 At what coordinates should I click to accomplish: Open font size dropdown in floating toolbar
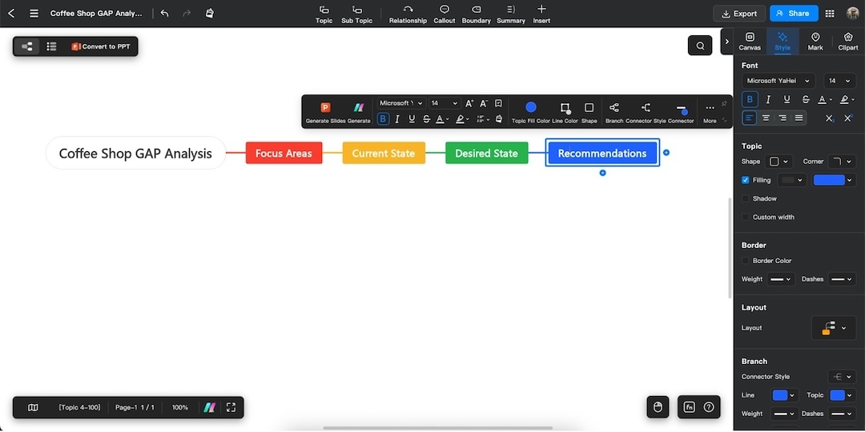point(445,103)
